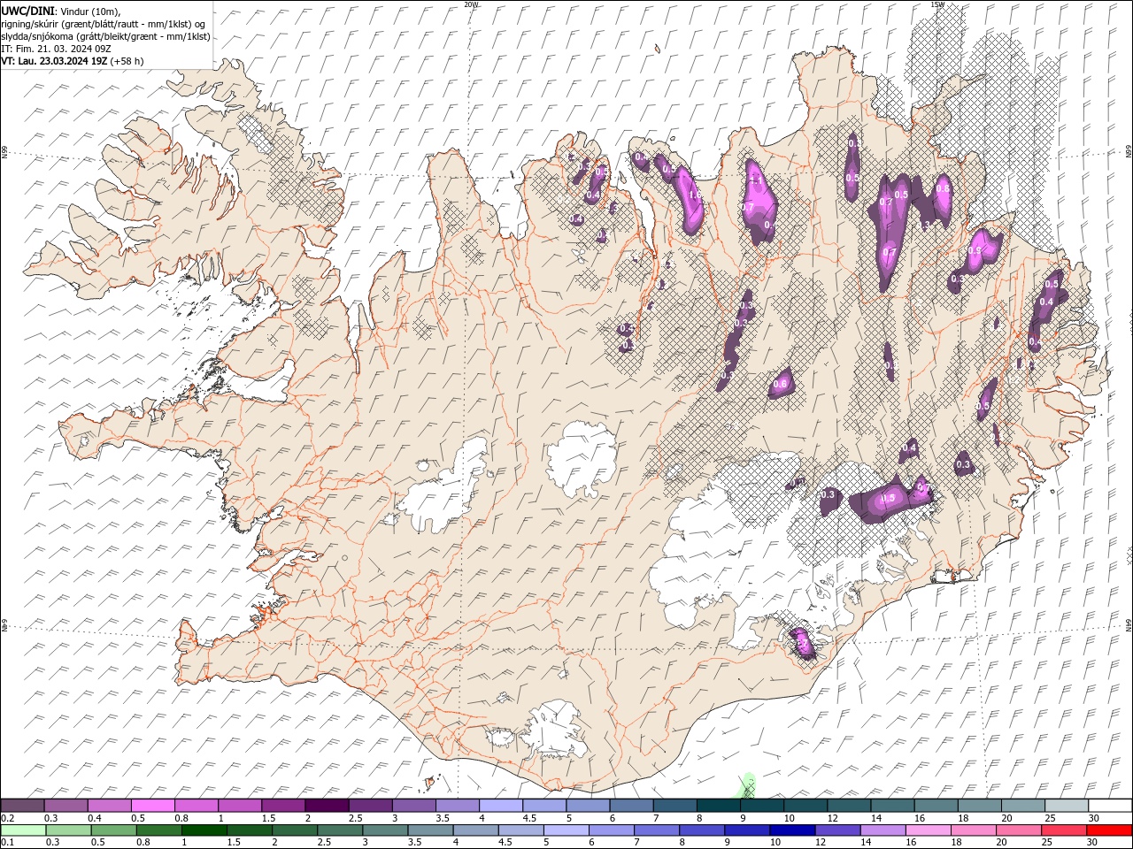Pick the 12 violet swatch in the bottom legend row
The height and width of the screenshot is (849, 1133).
[837, 830]
